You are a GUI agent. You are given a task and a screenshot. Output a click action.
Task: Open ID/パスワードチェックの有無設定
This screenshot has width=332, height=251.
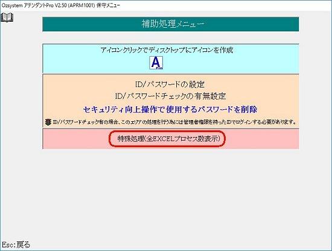170,96
